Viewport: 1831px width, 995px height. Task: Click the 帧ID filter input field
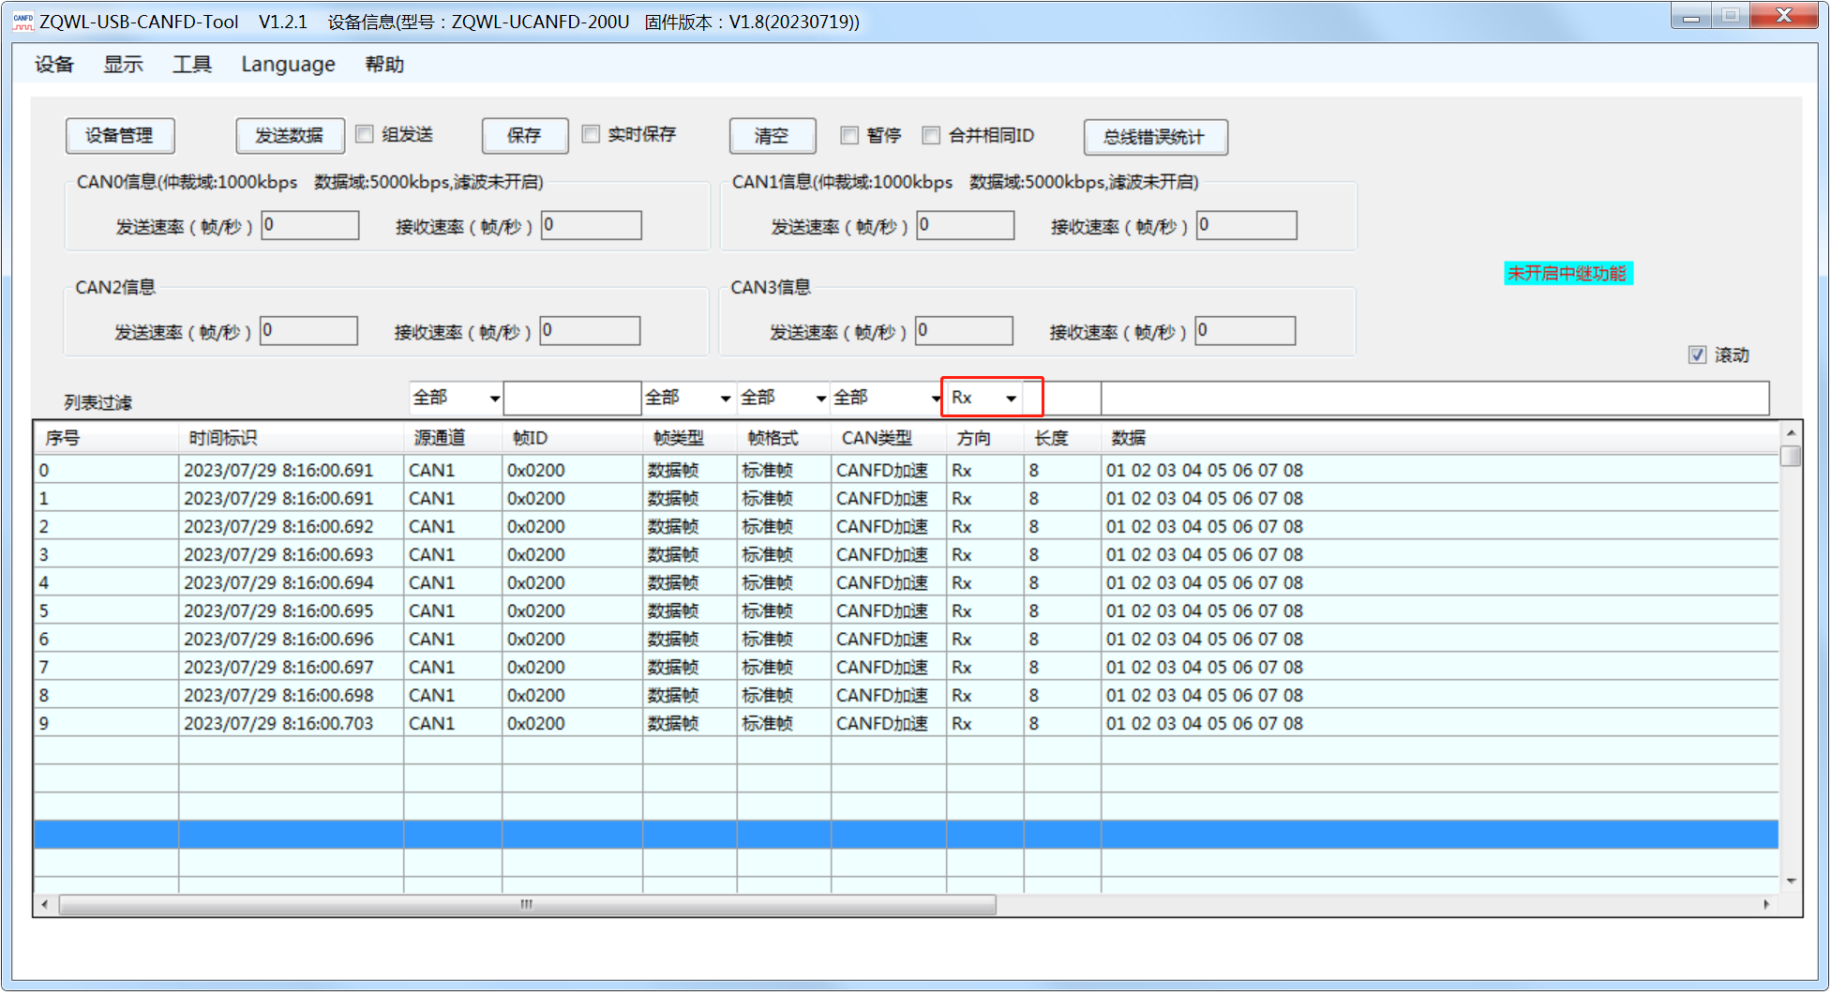point(573,399)
